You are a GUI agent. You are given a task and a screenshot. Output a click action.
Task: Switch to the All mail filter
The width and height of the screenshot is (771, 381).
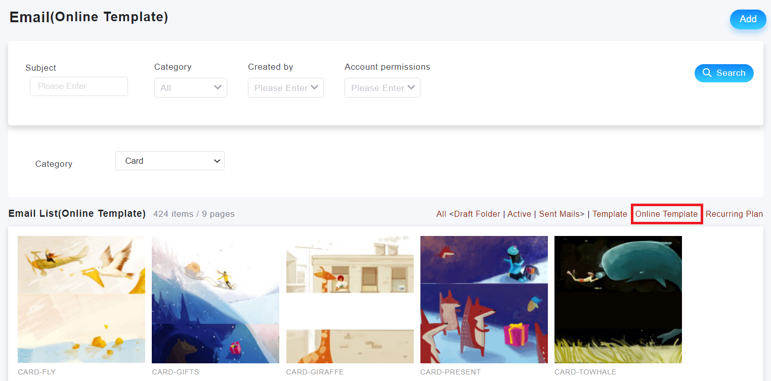[441, 214]
